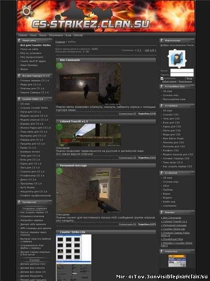Image resolution: width=210 pixels, height=281 pixels.
Task: Click the green round badge on the Permanent message post
Action: coord(59,171)
